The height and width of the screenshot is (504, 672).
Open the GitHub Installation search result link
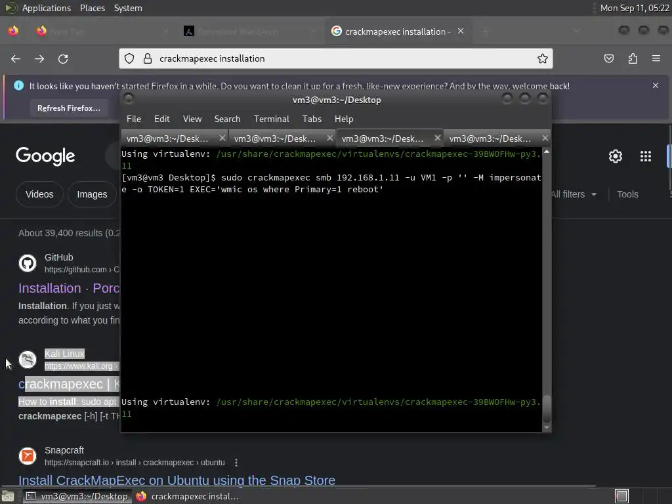(x=69, y=288)
